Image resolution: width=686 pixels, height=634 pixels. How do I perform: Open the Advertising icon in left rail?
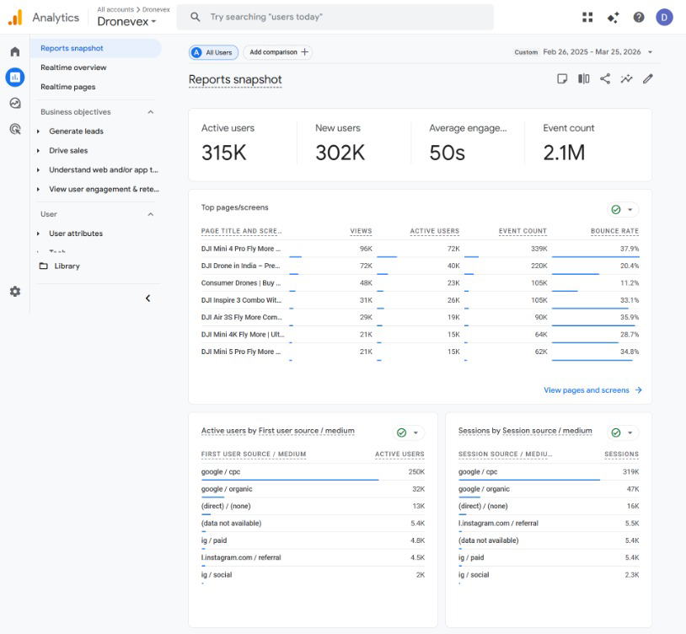coord(15,129)
